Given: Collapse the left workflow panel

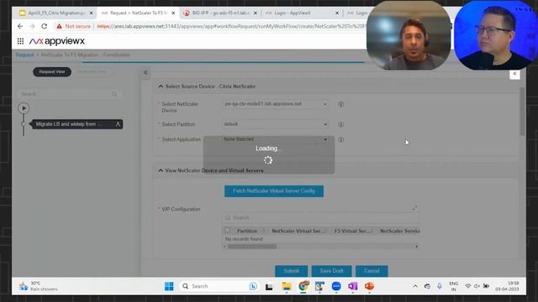Looking at the screenshot, I should (x=145, y=73).
